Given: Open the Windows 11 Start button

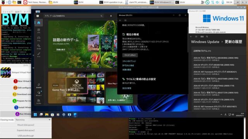Looking at the screenshot, I should point(35,115).
